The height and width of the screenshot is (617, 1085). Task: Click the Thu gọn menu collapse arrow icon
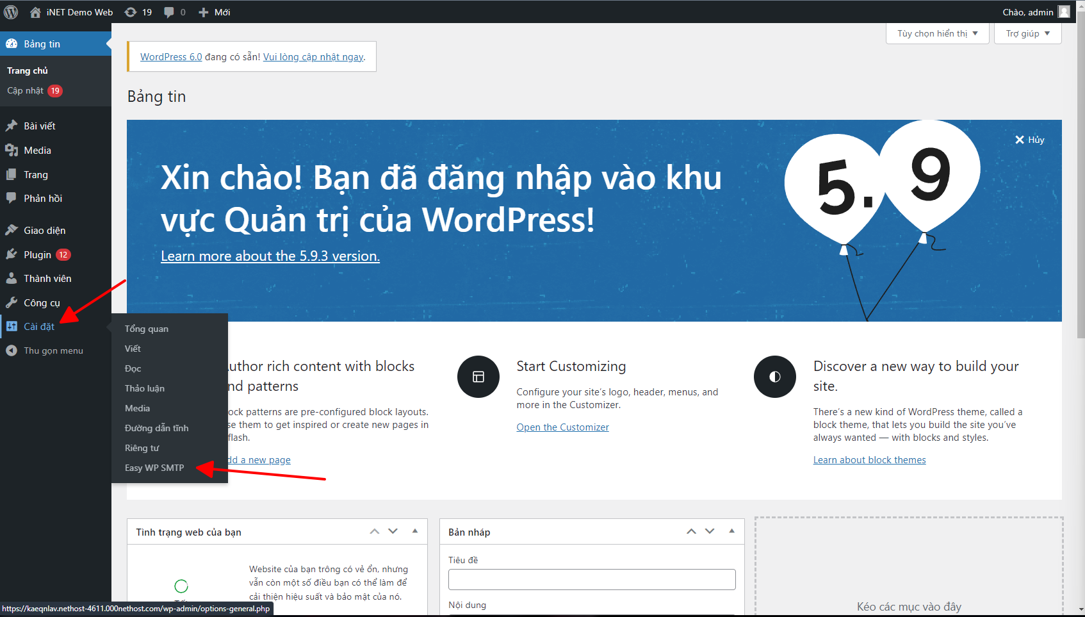[x=12, y=350]
